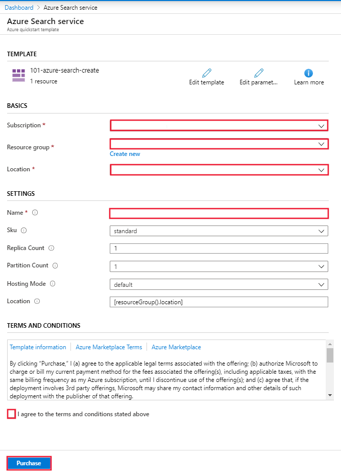Screen dimensions: 341x475
Task: Return to Dashboard via the breadcrumb
Action: [19, 7]
